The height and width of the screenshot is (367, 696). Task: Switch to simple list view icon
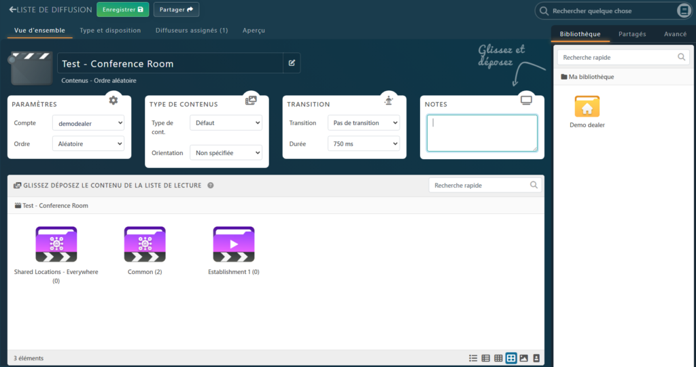473,358
